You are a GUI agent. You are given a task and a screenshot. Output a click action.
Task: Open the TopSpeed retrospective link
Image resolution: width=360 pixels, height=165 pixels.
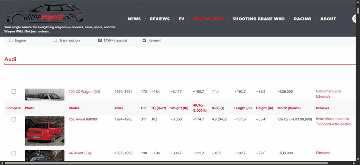point(334,124)
